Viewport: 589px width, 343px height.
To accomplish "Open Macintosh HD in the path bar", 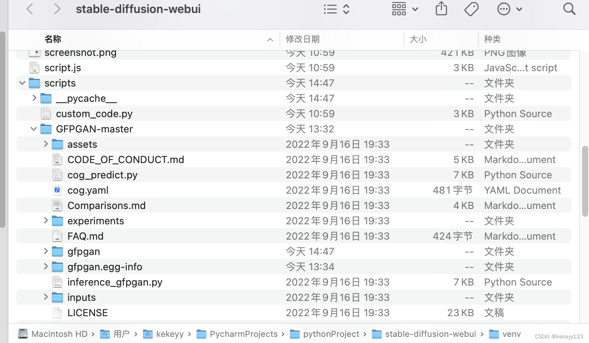I will coord(54,334).
